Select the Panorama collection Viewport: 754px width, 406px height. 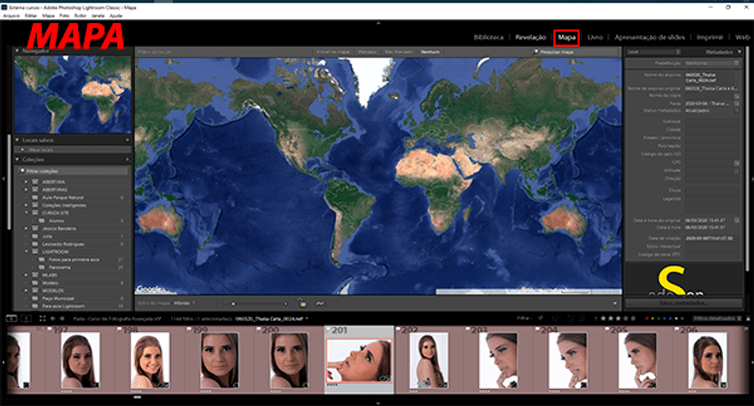point(58,266)
